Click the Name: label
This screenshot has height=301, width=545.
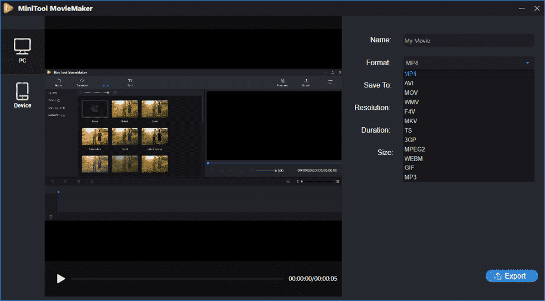381,40
